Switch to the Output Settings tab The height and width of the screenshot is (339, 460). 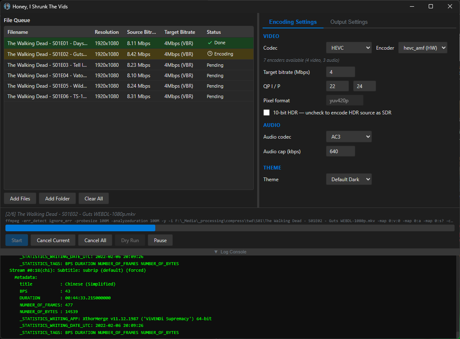point(349,22)
